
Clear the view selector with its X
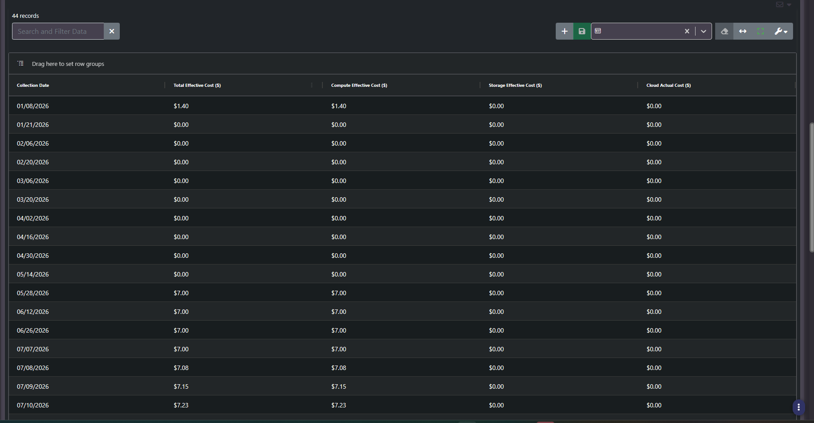[687, 31]
